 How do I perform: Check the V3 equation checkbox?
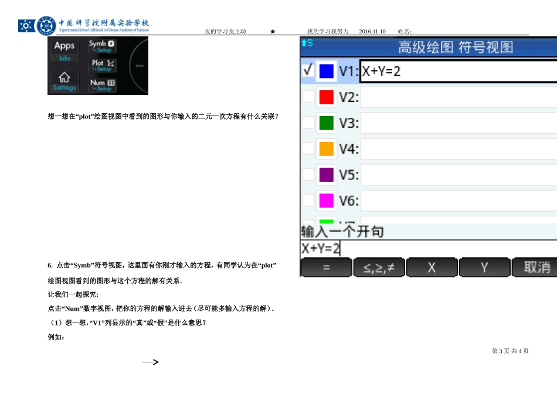point(308,123)
